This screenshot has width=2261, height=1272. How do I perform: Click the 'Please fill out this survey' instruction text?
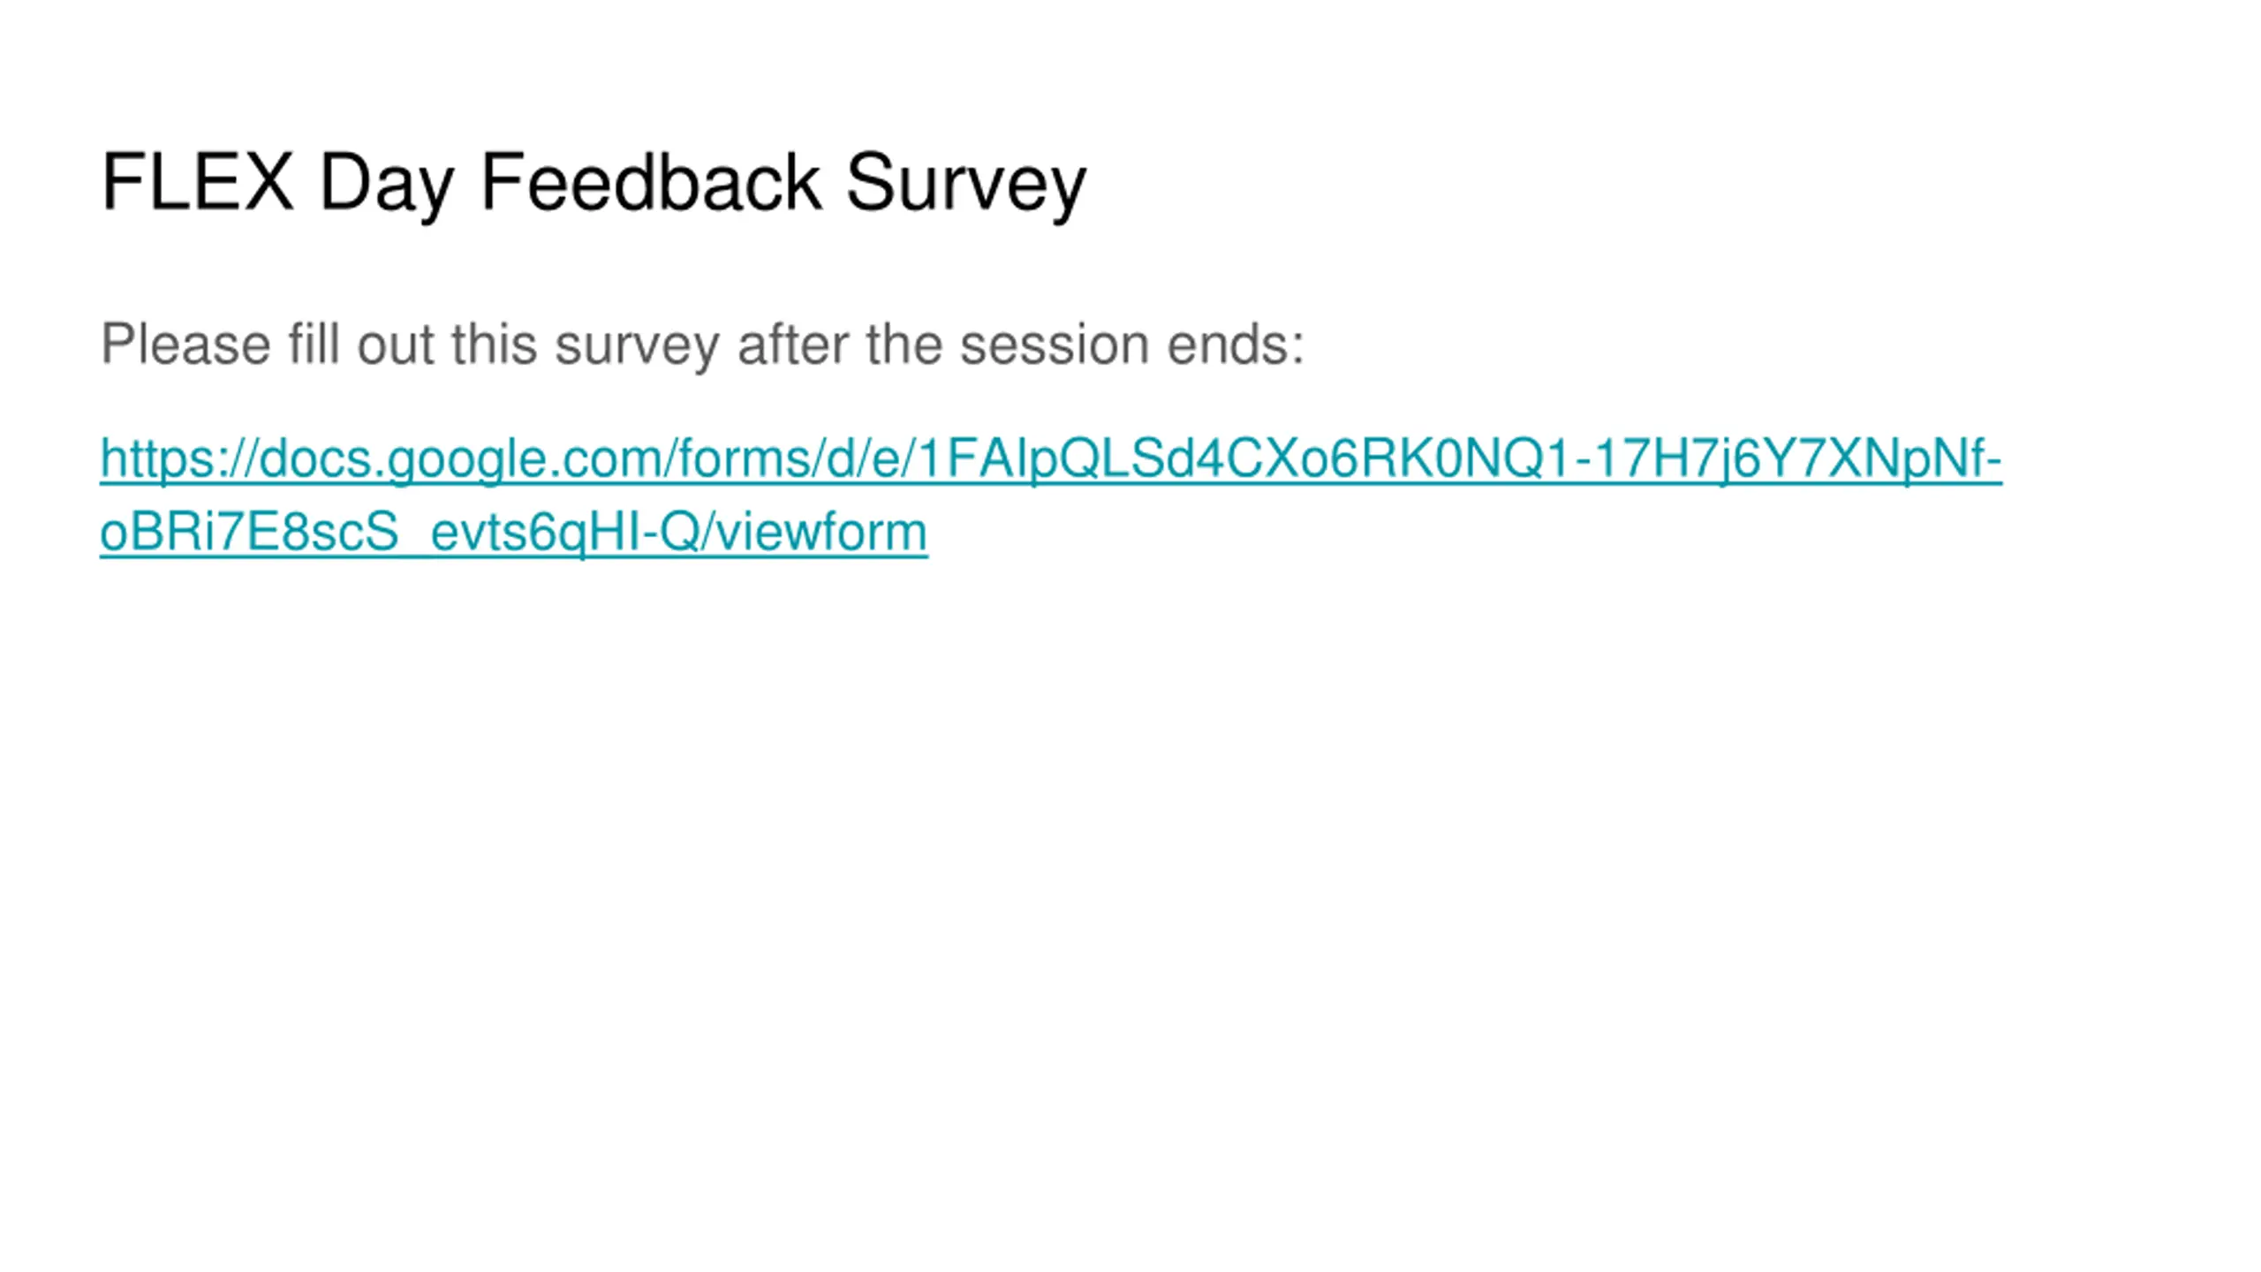pos(702,344)
